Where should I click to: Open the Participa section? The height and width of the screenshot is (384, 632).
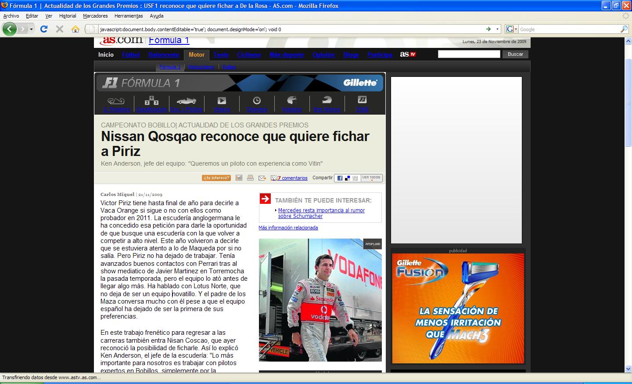380,54
